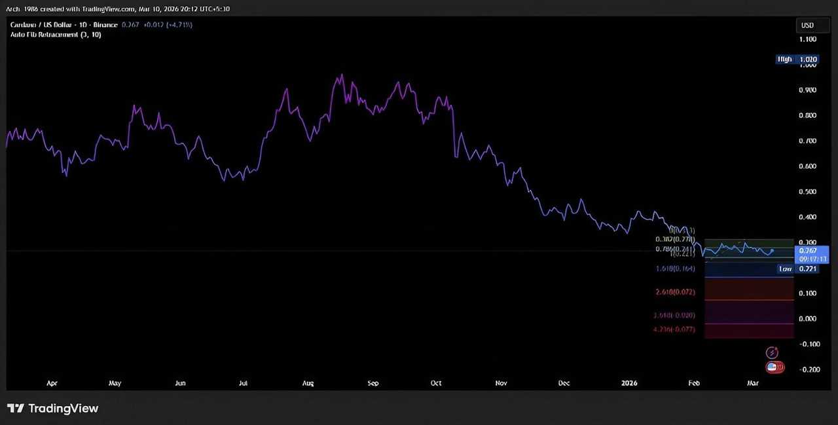Toggle the High 1.020 price label
Screen dimensions: 838x425
[x=797, y=59]
